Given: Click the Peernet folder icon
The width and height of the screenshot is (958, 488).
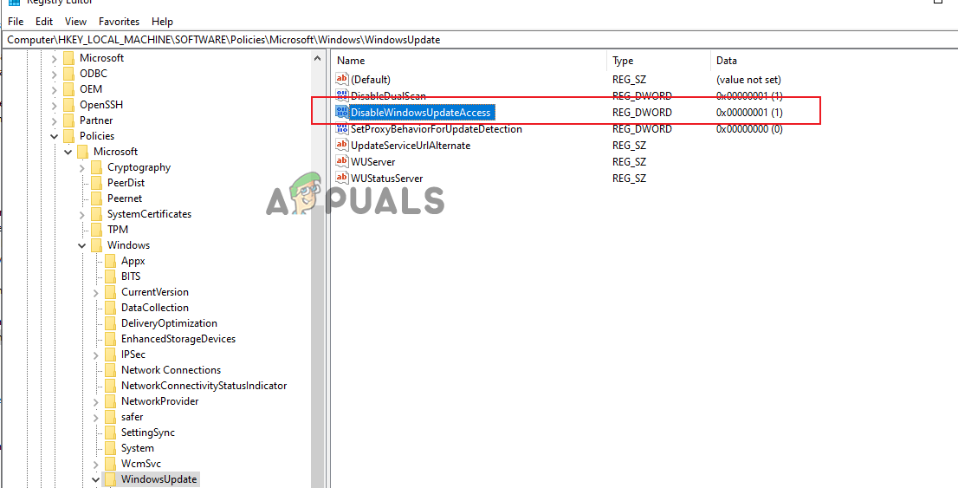Looking at the screenshot, I should point(96,198).
